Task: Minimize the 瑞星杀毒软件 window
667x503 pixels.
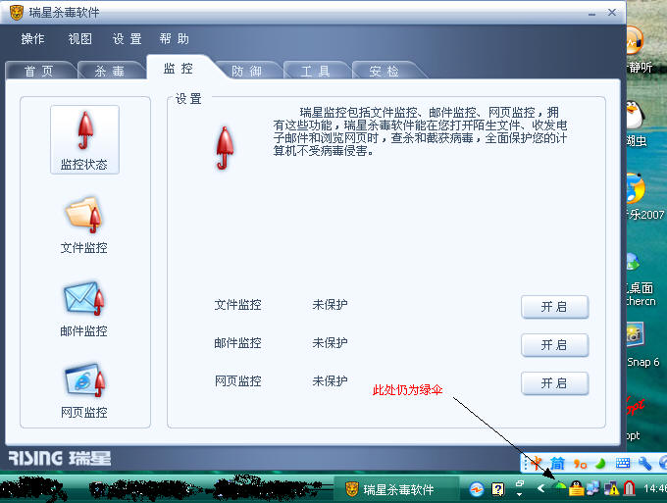Action: (592, 14)
